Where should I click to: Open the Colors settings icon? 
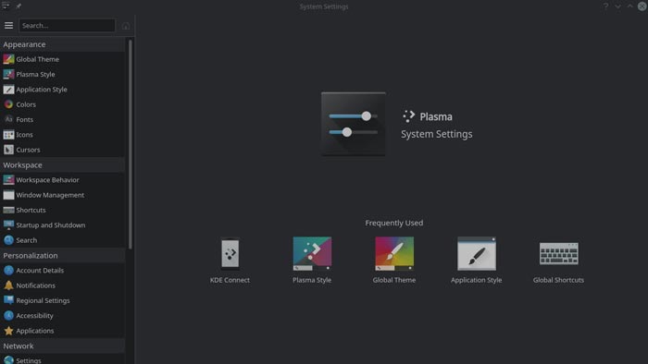(x=8, y=104)
